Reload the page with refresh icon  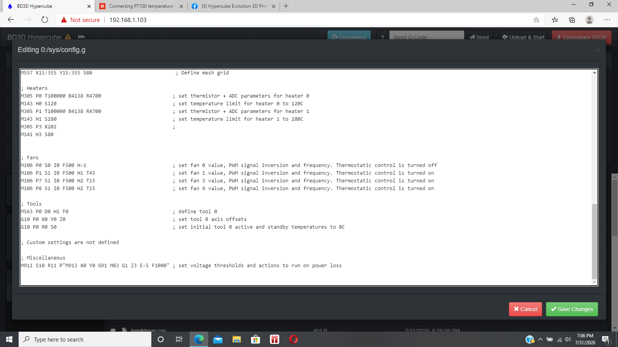pos(45,20)
